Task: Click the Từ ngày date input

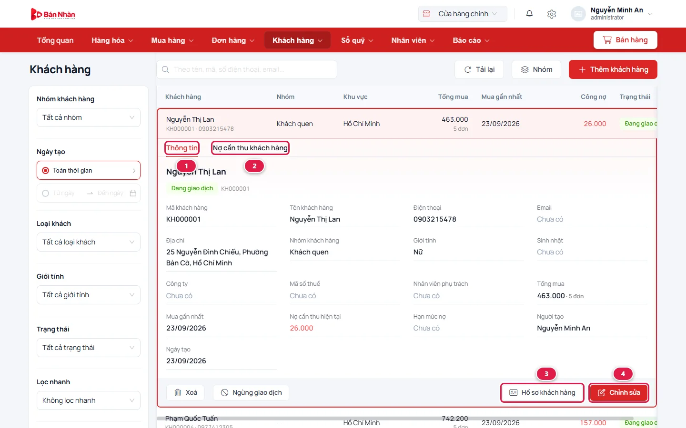Action: [64, 193]
